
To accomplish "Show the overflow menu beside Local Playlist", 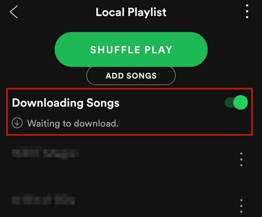I will click(x=247, y=12).
